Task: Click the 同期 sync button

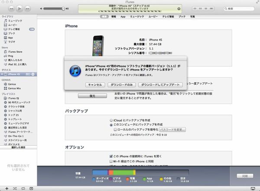Action: pos(245,176)
